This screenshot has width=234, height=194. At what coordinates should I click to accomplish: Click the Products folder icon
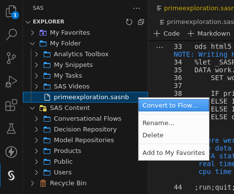47,151
